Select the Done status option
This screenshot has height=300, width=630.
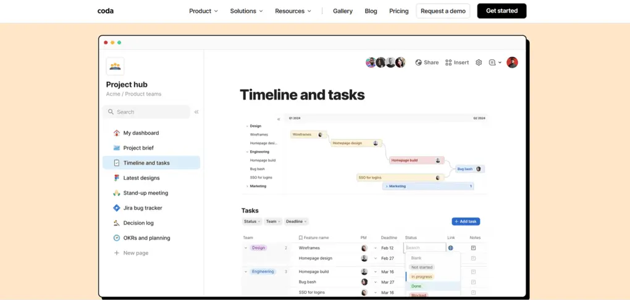click(416, 286)
